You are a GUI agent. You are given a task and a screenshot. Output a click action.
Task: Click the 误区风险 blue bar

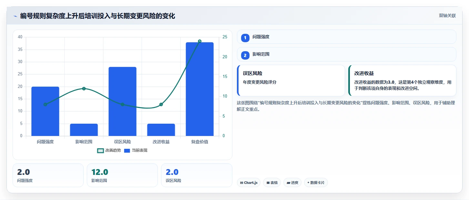coord(122,101)
